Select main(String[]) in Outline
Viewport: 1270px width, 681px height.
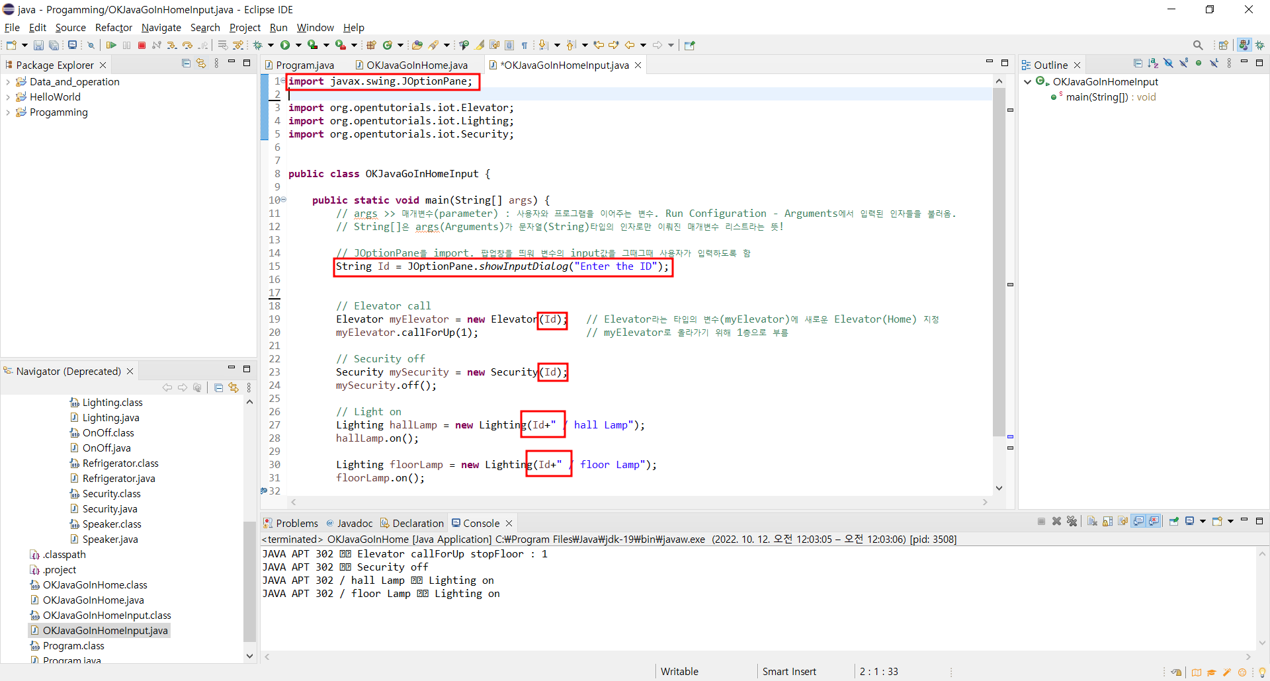pyautogui.click(x=1103, y=97)
